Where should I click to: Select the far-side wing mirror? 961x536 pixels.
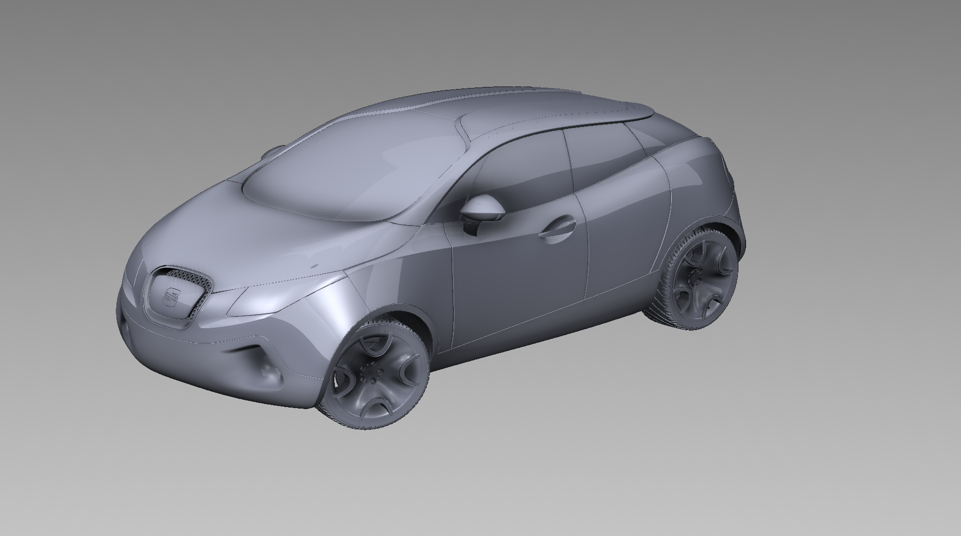[x=274, y=151]
